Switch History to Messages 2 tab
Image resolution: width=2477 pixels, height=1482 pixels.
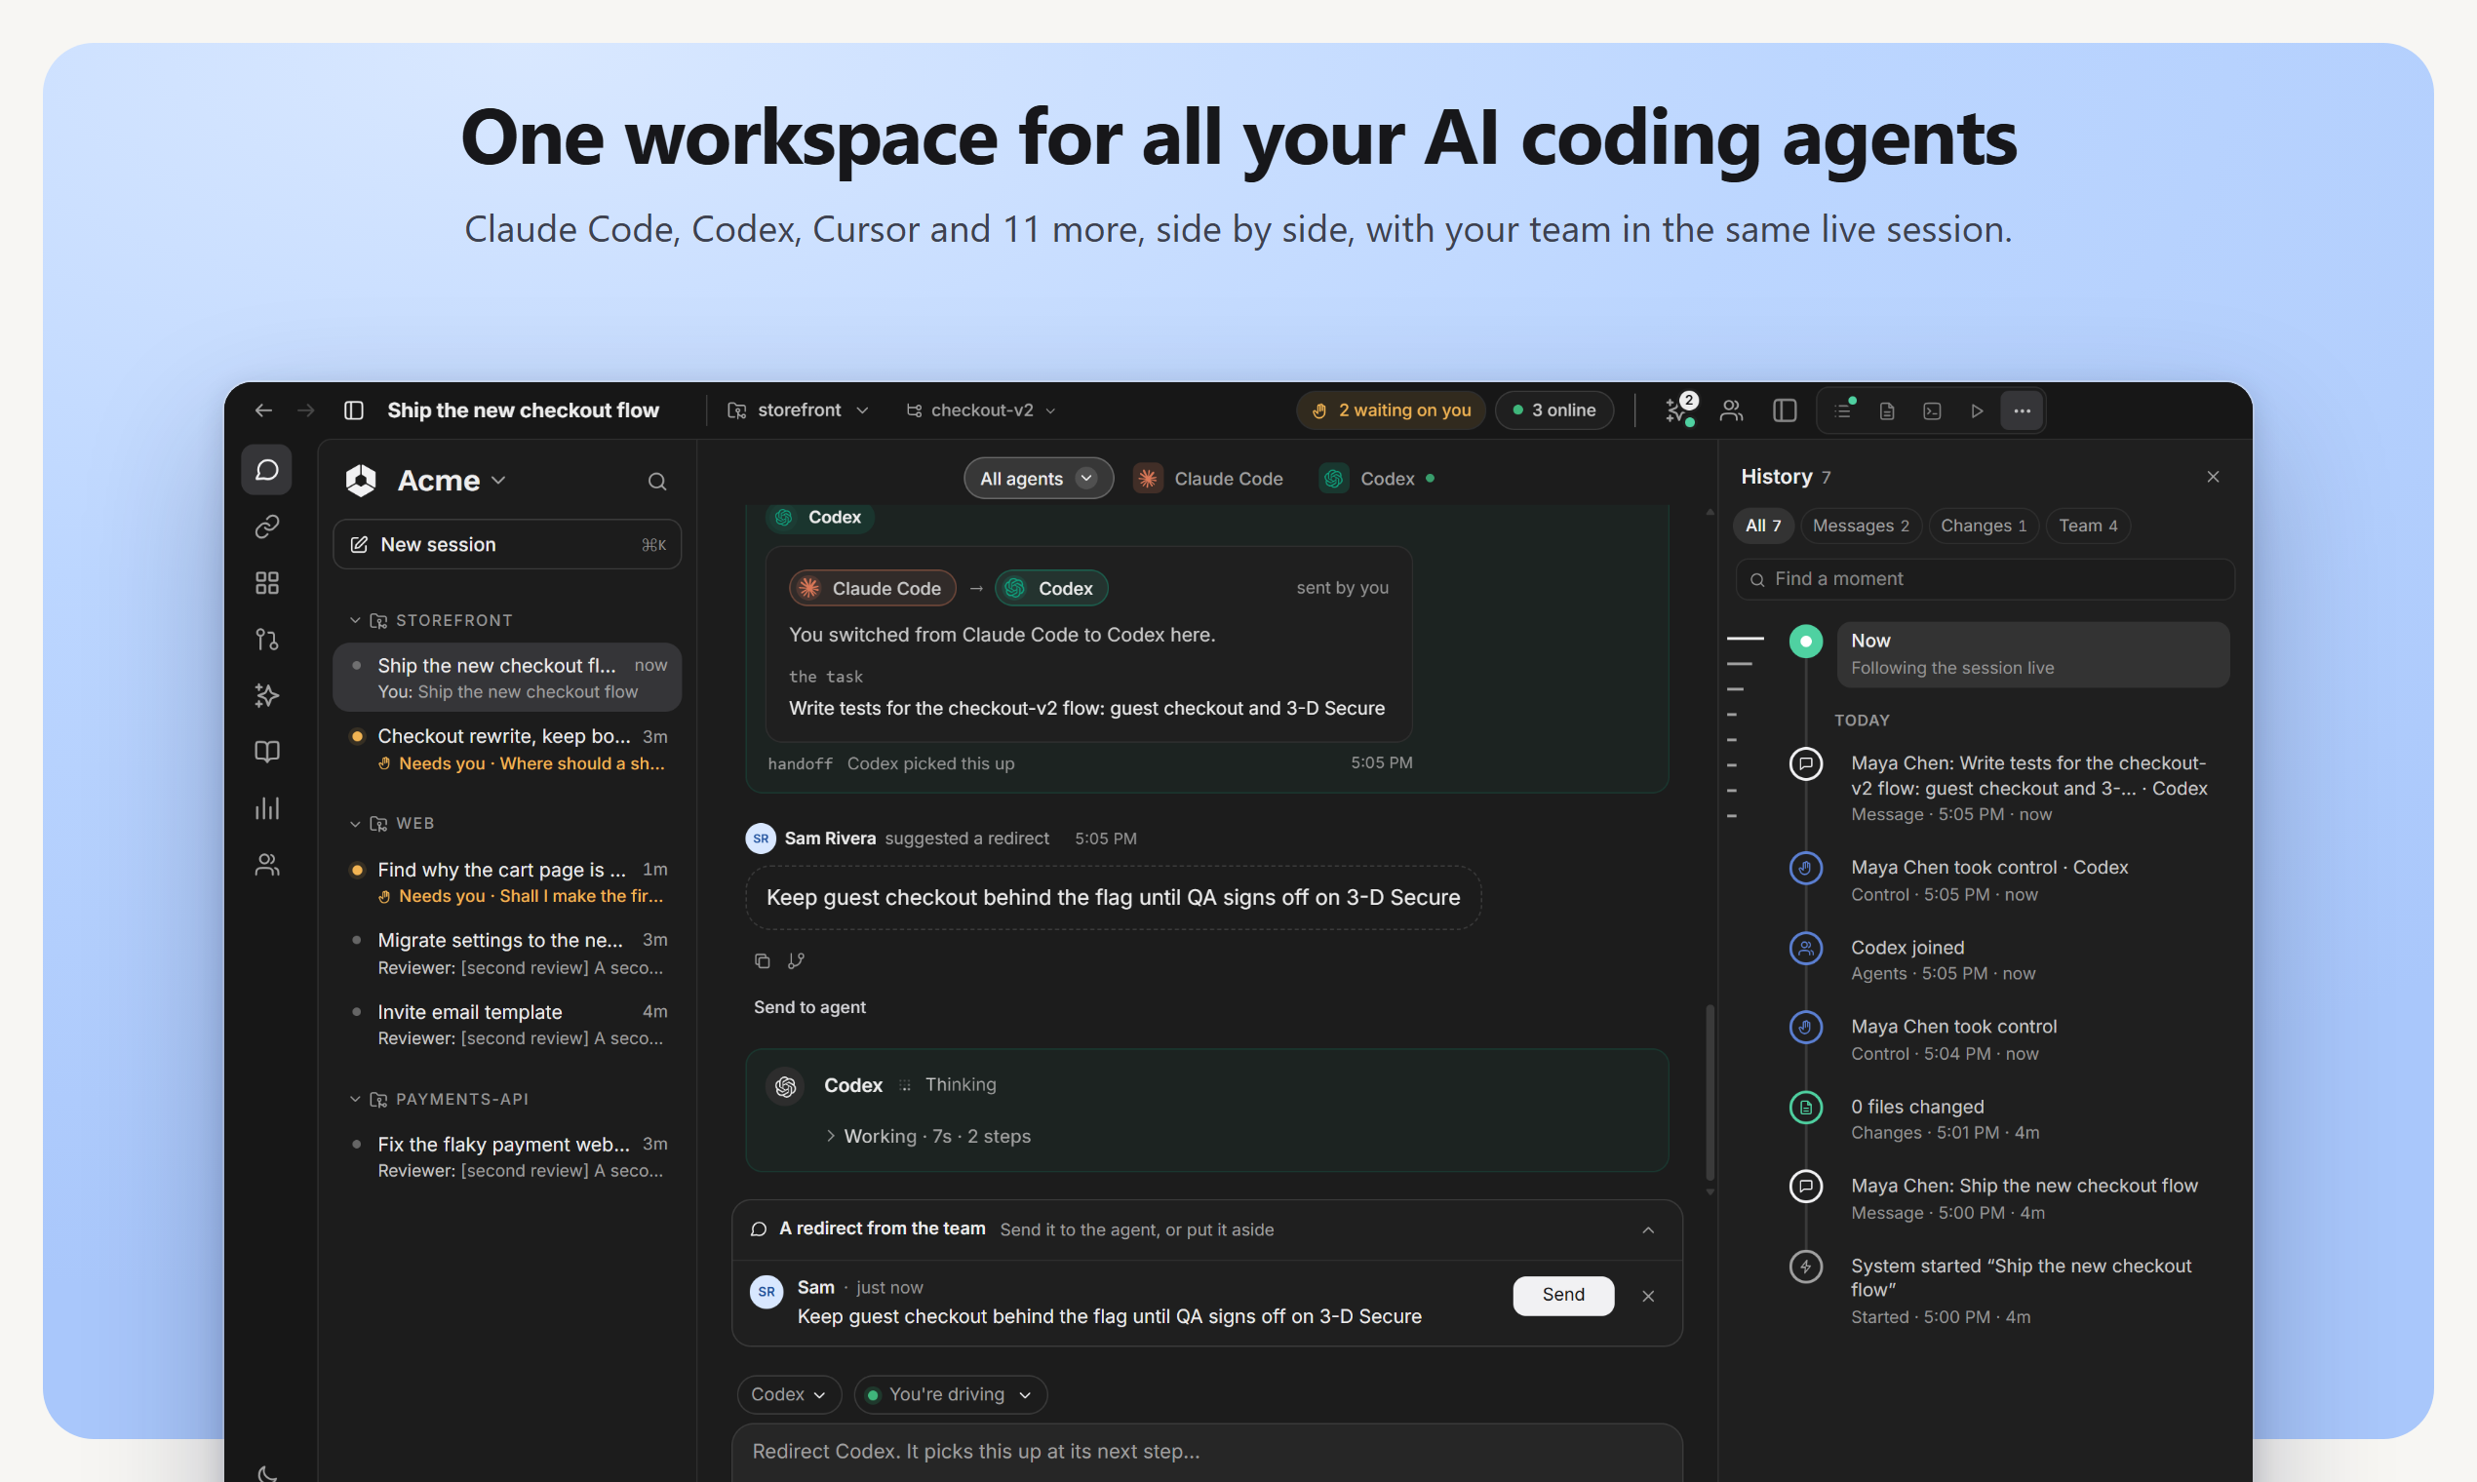[1860, 526]
